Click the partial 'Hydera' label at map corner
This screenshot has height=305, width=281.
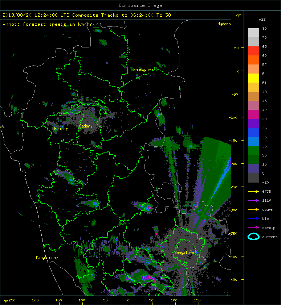[224, 24]
